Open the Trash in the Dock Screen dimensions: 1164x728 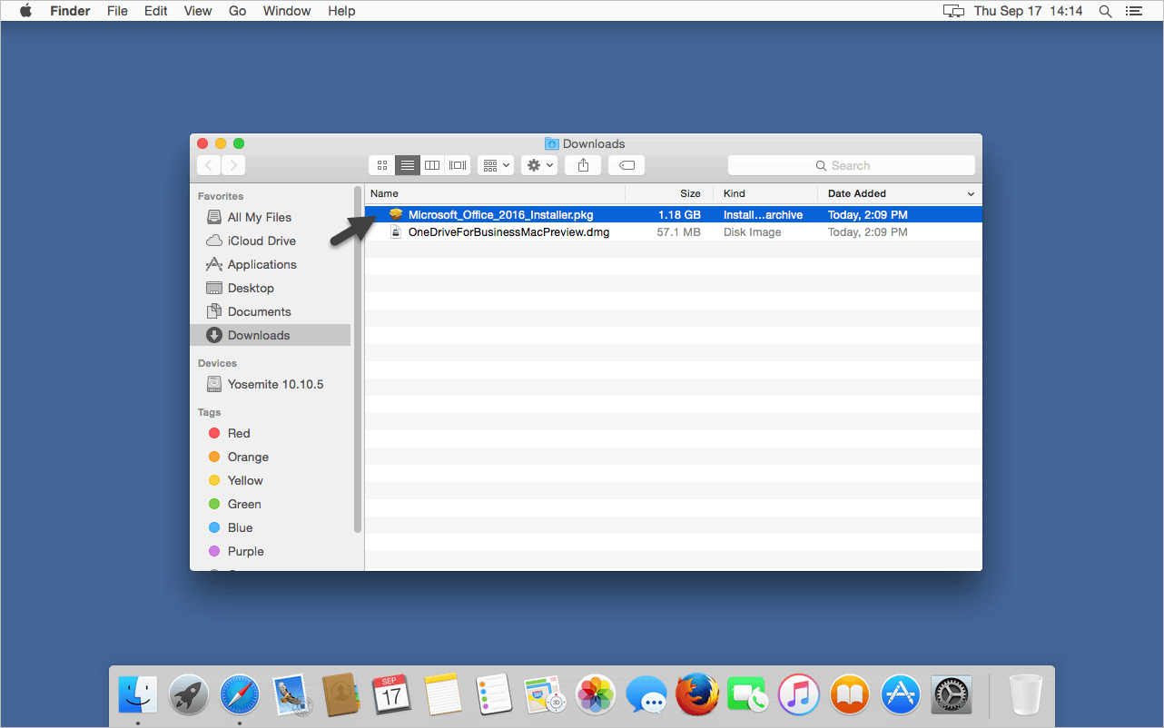coord(1026,696)
